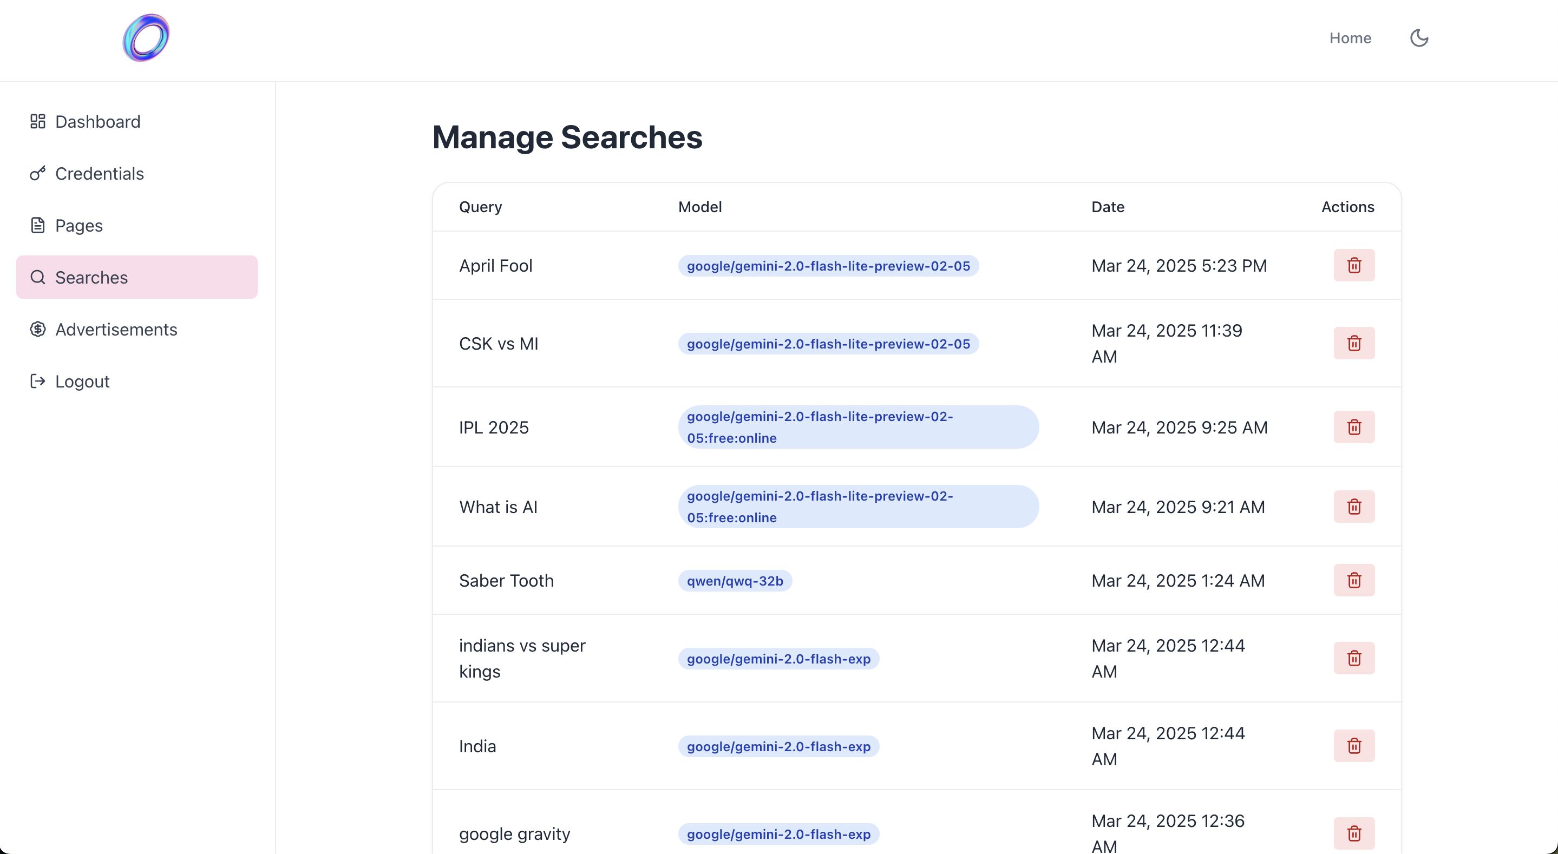Click the Query column header

480,207
